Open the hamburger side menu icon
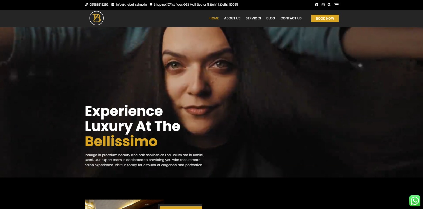This screenshot has width=423, height=209. tap(336, 4)
